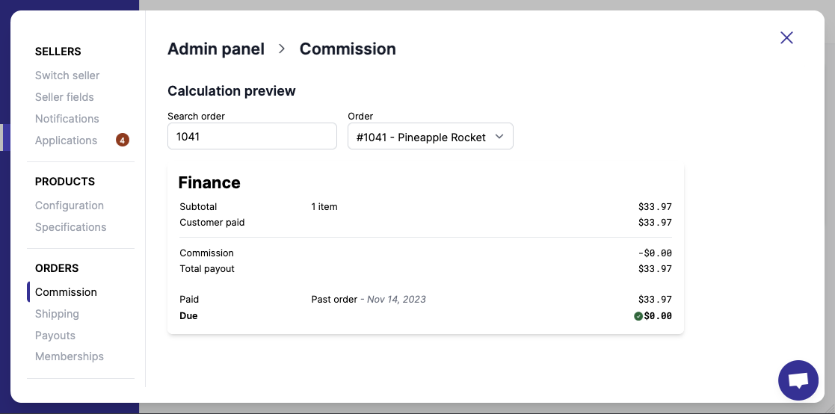
Task: Go to Seller fields settings
Action: tap(64, 97)
